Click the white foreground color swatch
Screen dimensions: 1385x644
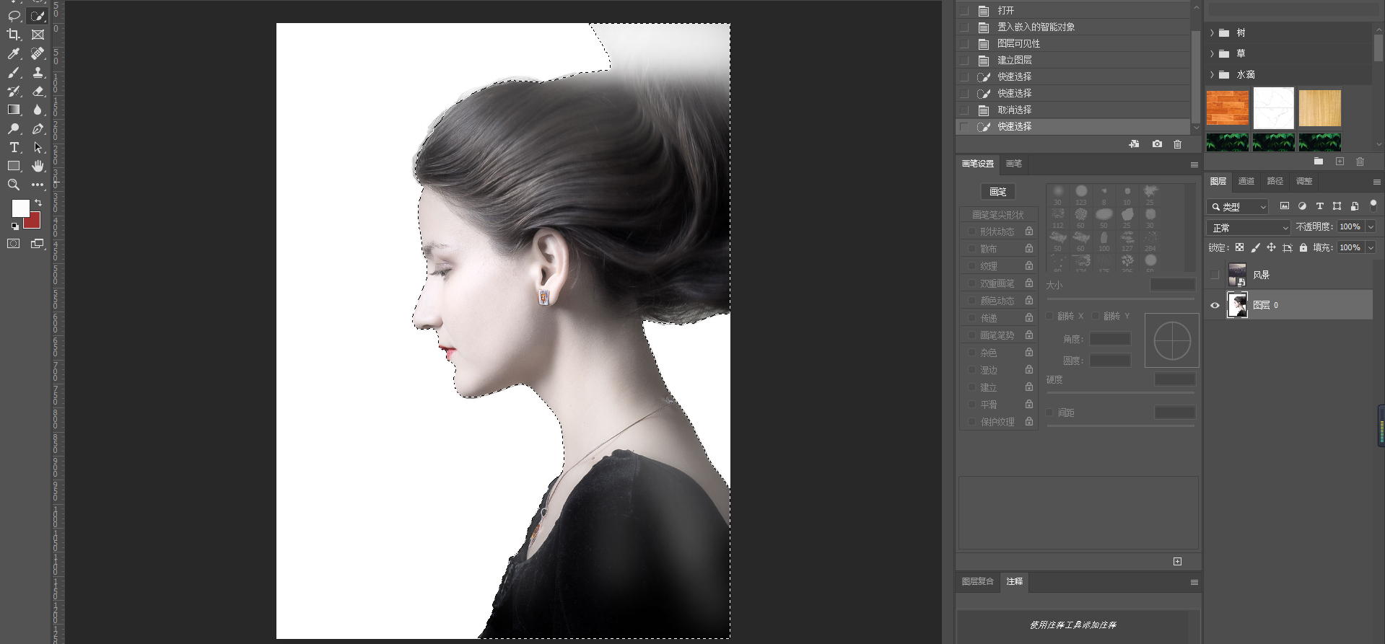click(x=19, y=207)
